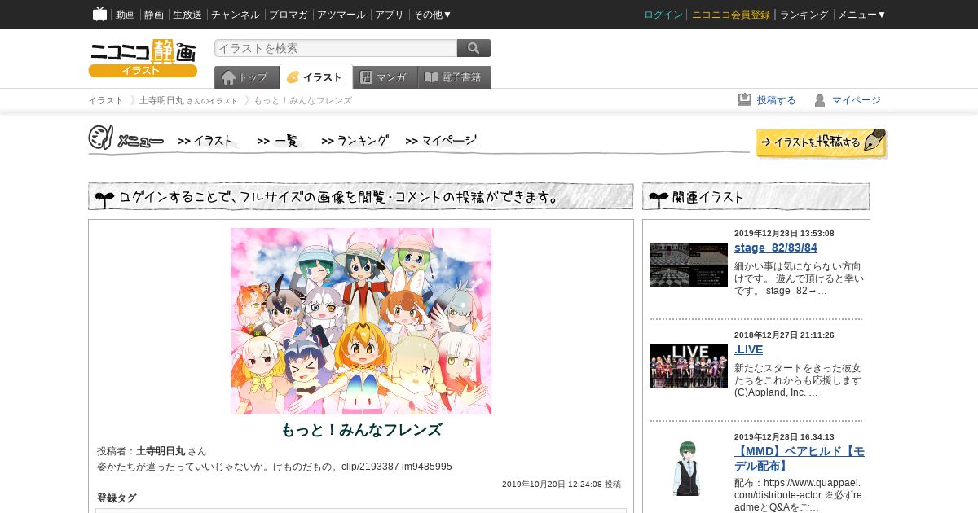The width and height of the screenshot is (978, 513).
Task: Click the ニコニコ会員登録 link
Action: pyautogui.click(x=731, y=15)
